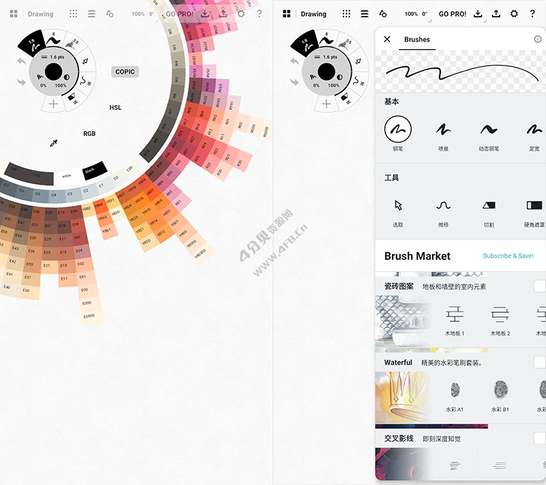Select the 钢笔 pen brush
546x485 pixels.
[x=397, y=129]
